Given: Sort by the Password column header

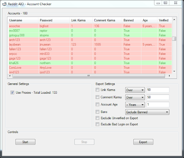Looking at the screenshot, I should [54, 20].
